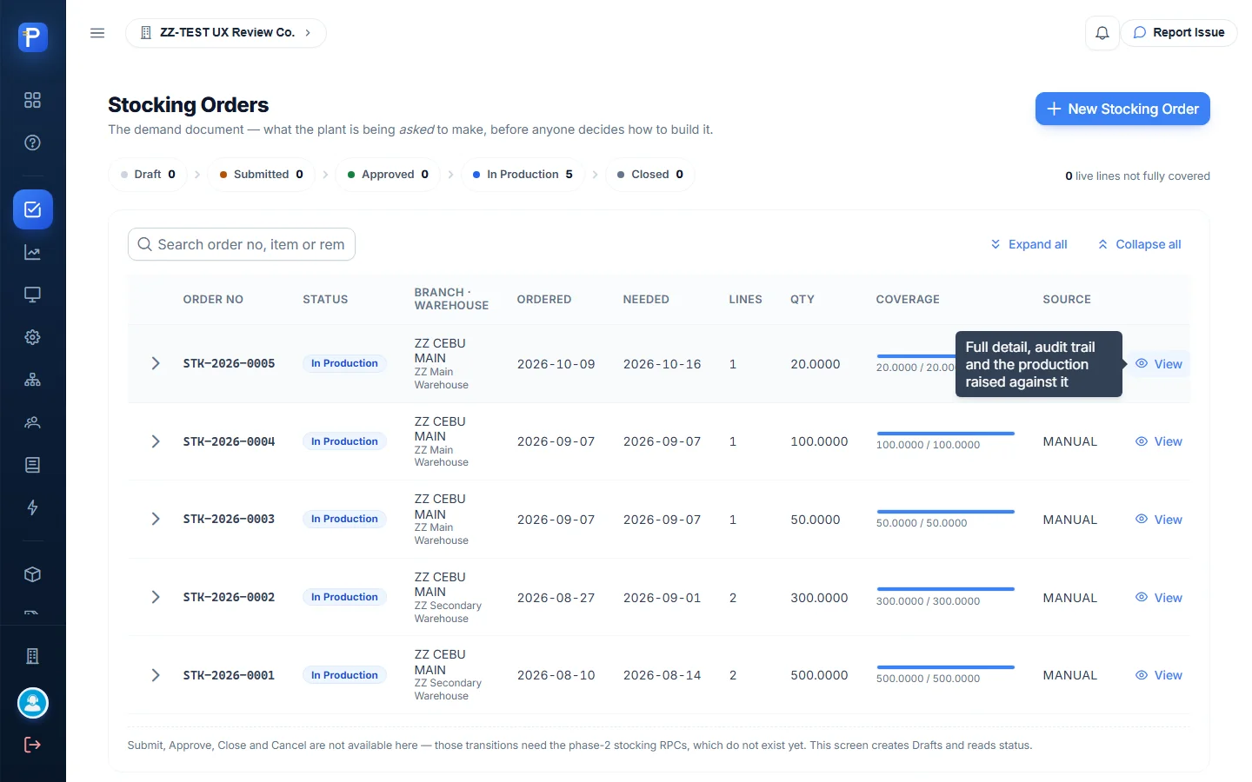The image size is (1252, 782).
Task: Expand row STK-2026-0005
Action: [x=156, y=363]
